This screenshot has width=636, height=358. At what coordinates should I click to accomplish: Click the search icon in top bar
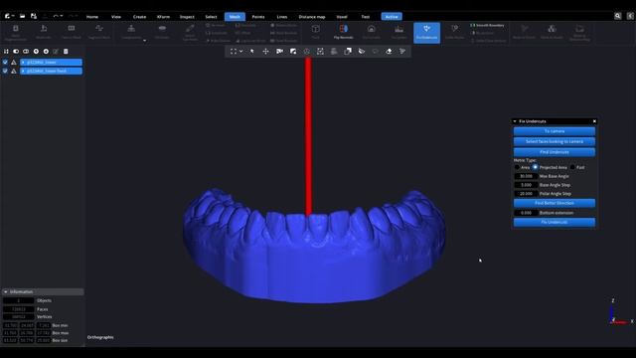click(x=617, y=16)
